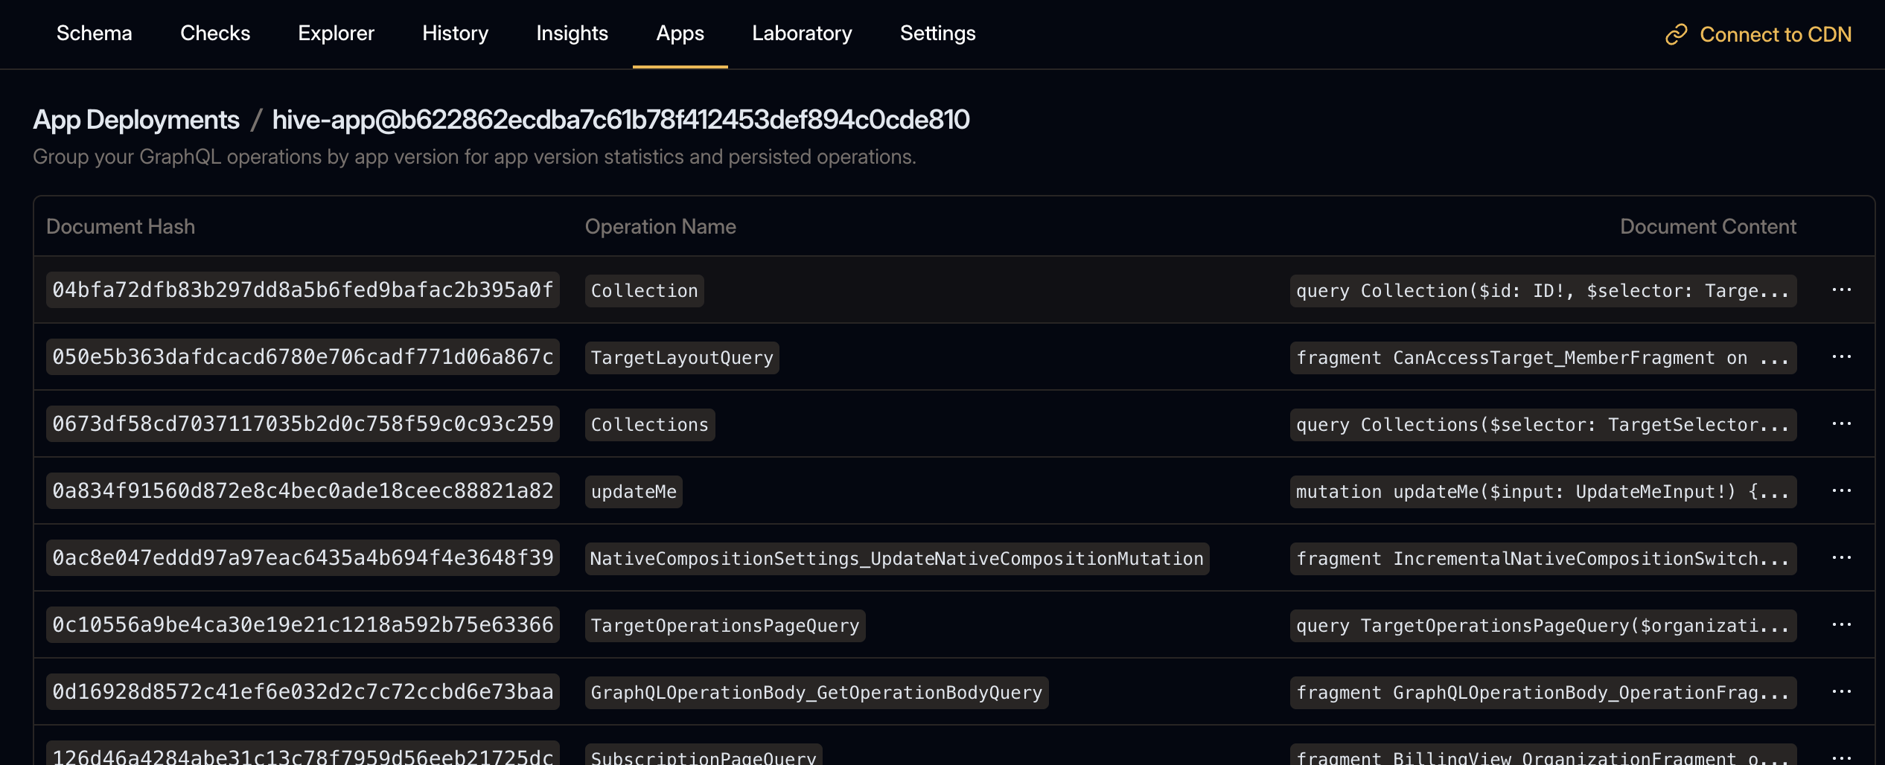Click the truncated query Collections document content
This screenshot has width=1885, height=765.
(x=1542, y=424)
